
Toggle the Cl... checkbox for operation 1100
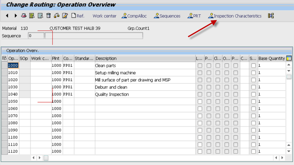[x=218, y=137]
